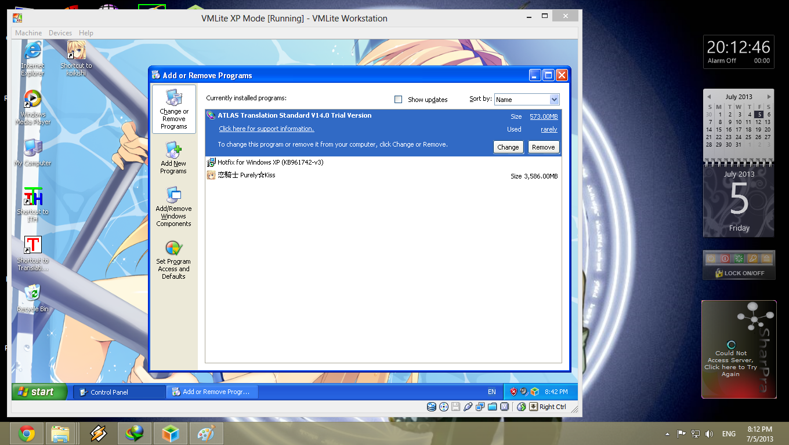Click the eject icon in lock gadget
The width and height of the screenshot is (789, 445).
pyautogui.click(x=766, y=258)
